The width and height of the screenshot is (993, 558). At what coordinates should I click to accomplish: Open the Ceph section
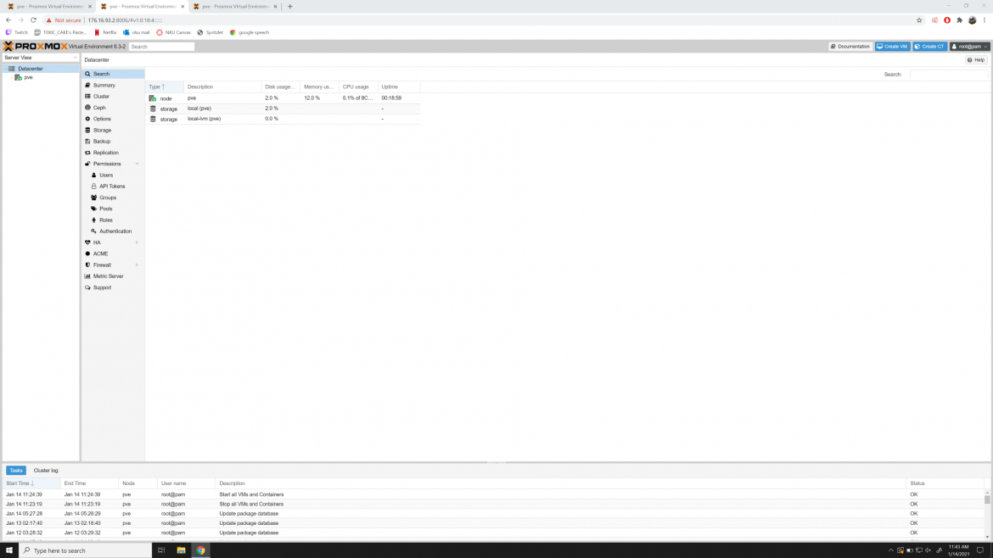click(x=99, y=108)
